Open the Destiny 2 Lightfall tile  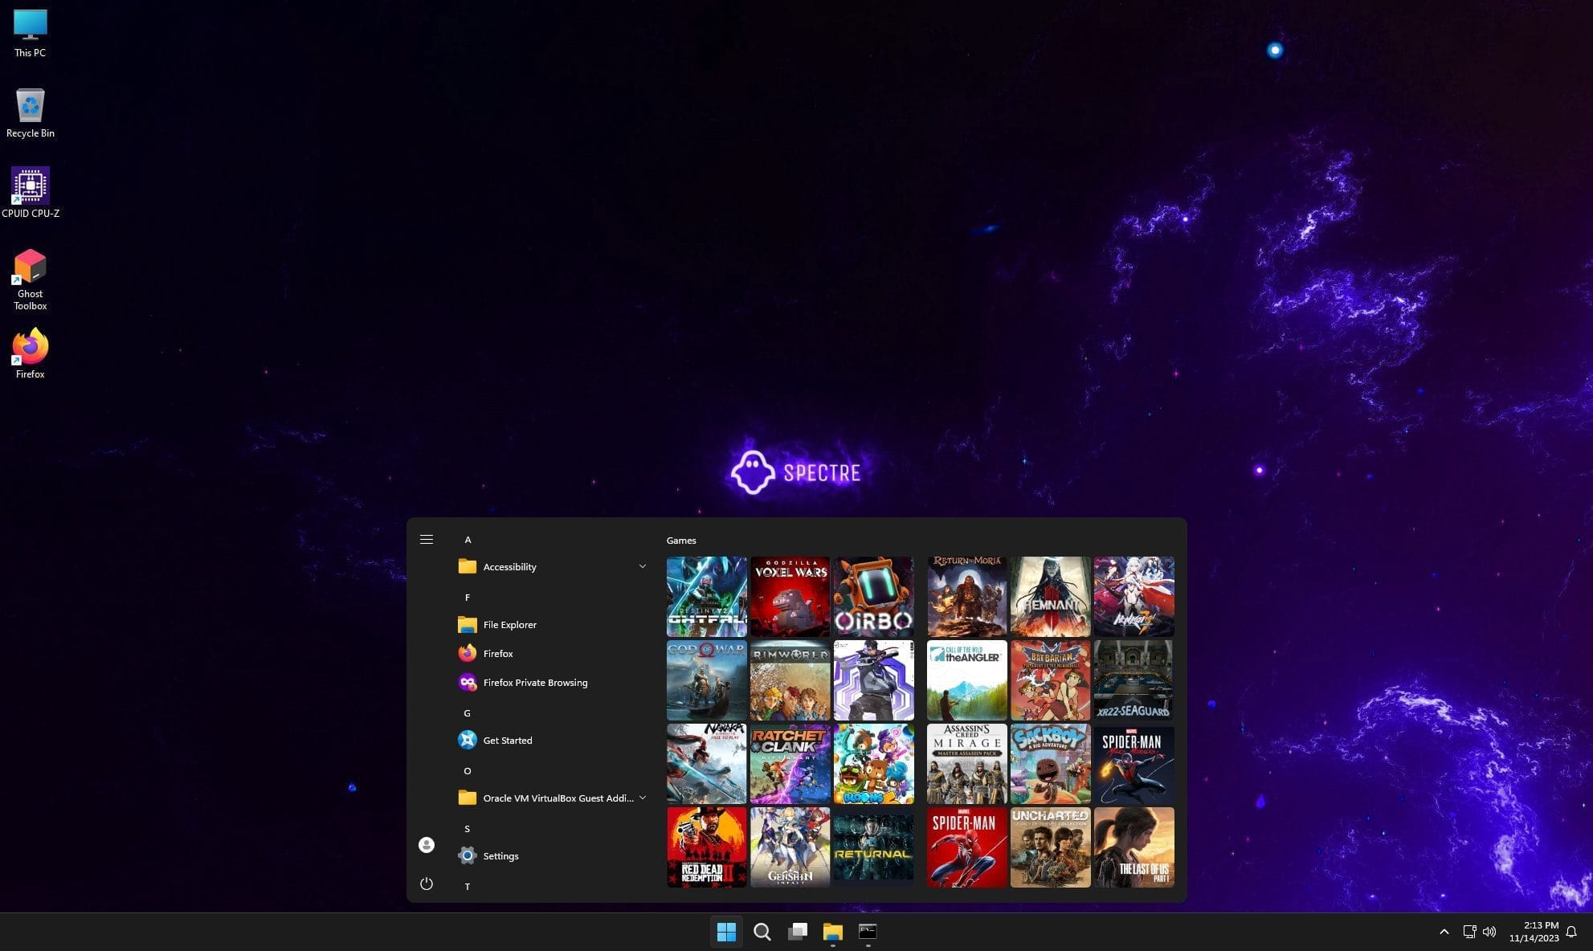click(707, 597)
